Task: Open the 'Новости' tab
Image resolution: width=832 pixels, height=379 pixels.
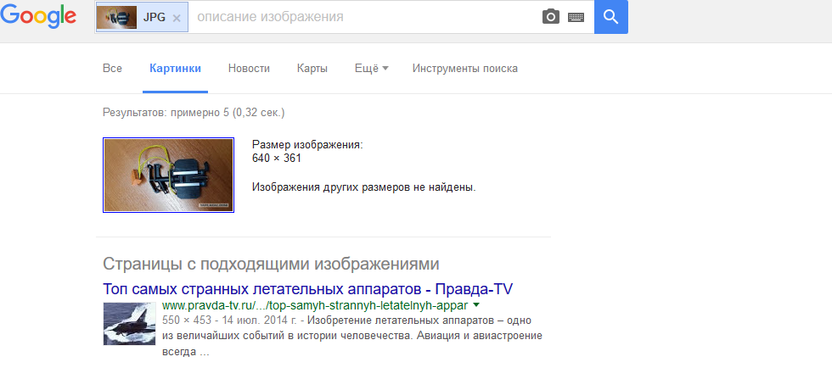Action: (x=249, y=69)
